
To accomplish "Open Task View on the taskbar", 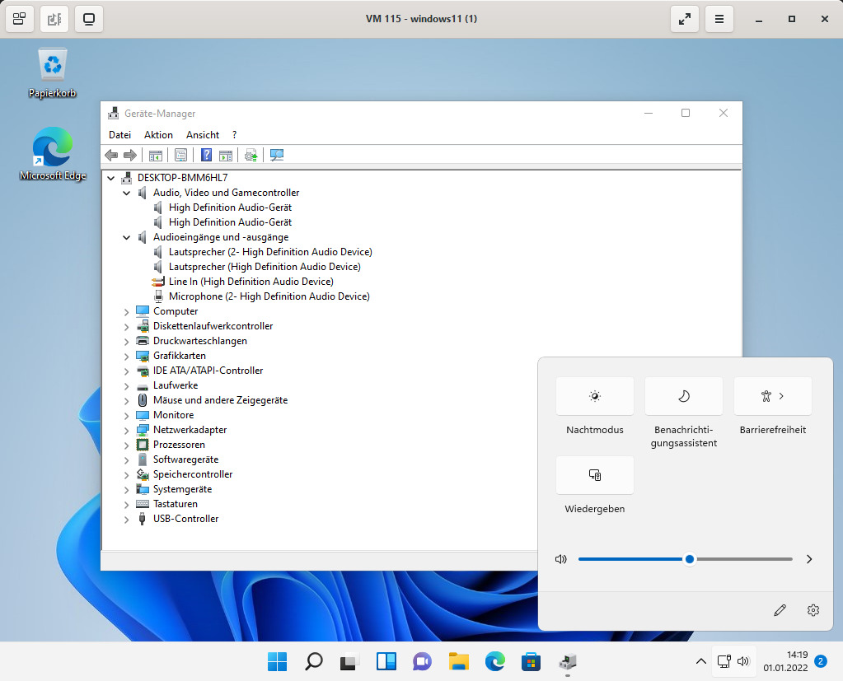I will pos(350,662).
